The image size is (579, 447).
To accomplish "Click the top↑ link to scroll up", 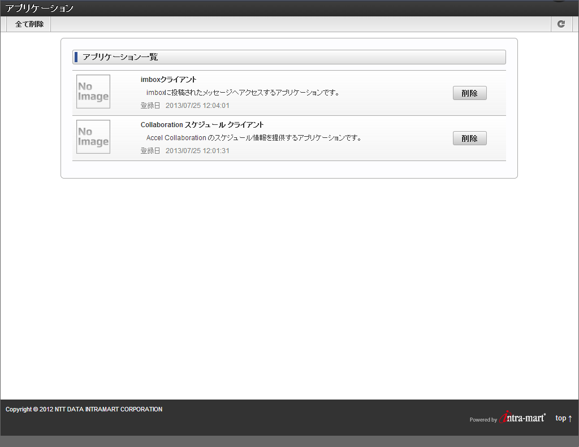I will point(563,418).
